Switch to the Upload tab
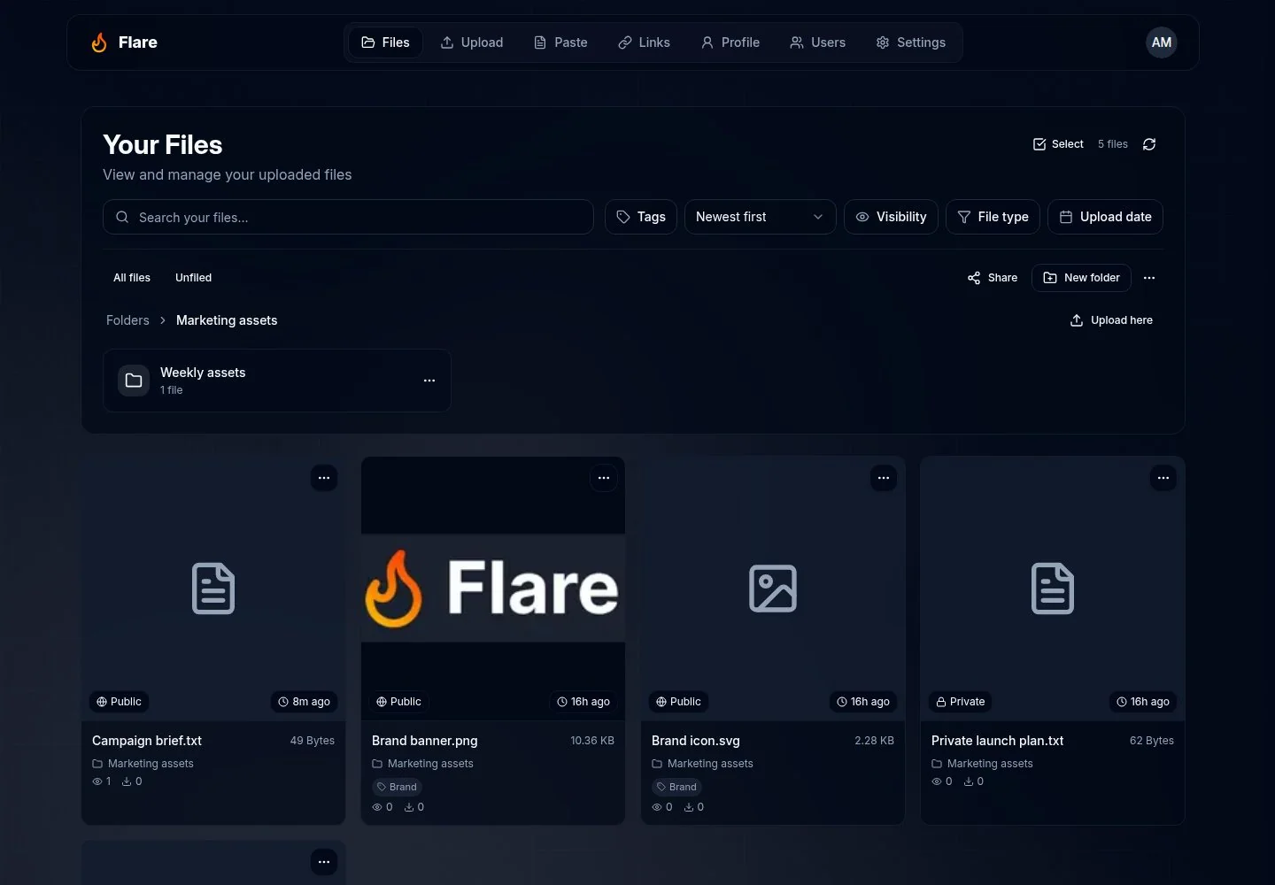1275x885 pixels. 472,42
